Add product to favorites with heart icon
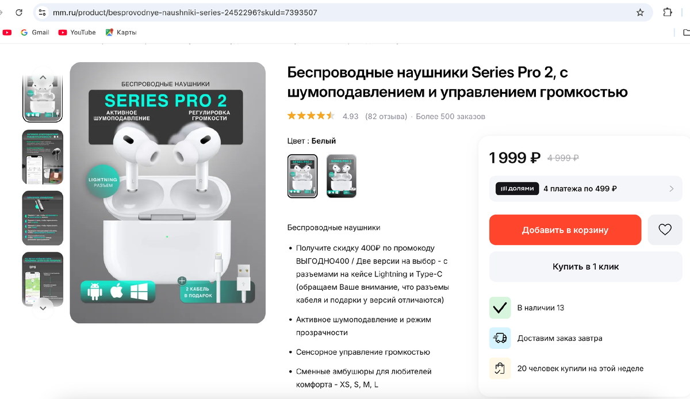 [665, 230]
